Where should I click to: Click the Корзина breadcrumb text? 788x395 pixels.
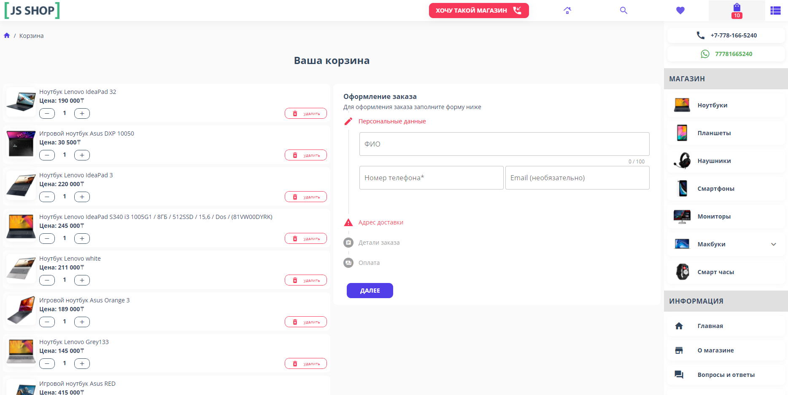32,36
